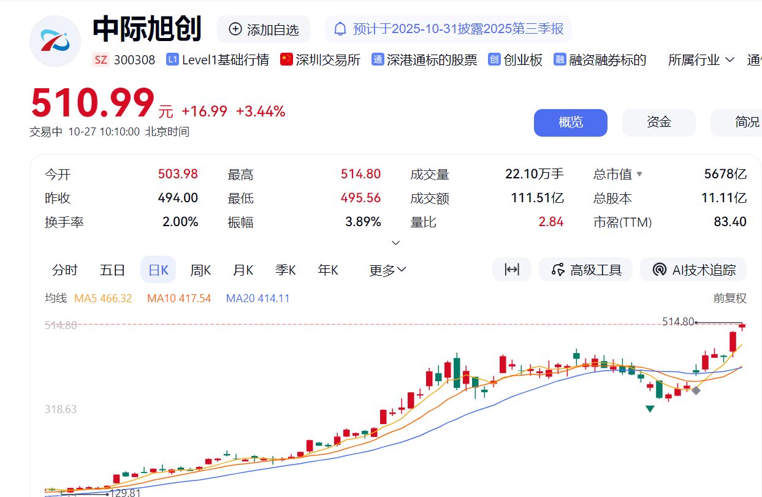Click the 添加自选 watchlist button

(x=264, y=29)
